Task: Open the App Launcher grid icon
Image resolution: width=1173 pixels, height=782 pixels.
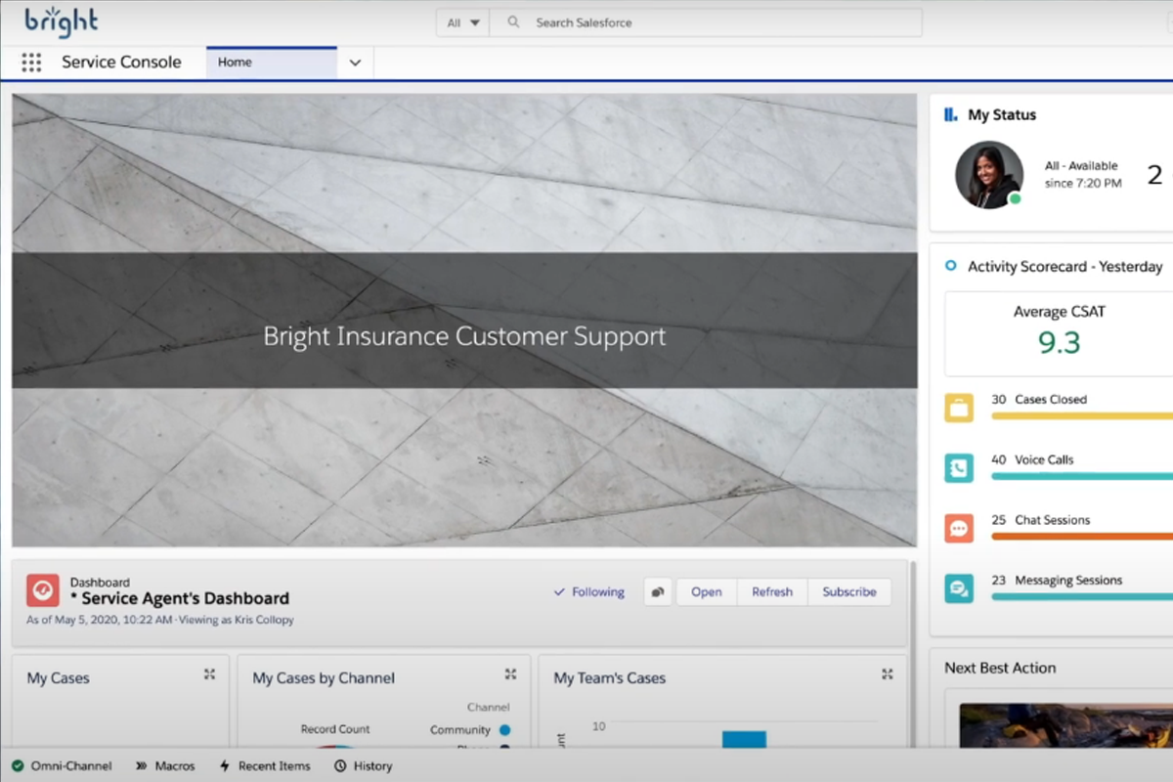Action: coord(31,63)
